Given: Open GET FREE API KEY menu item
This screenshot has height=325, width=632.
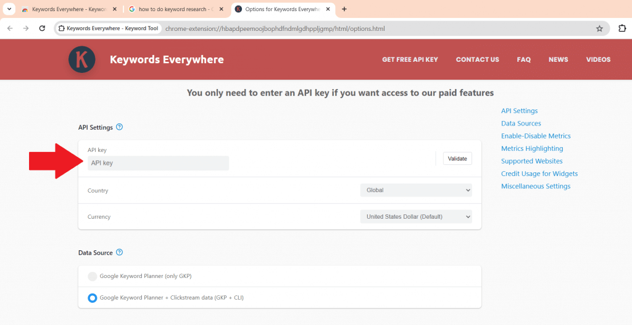Looking at the screenshot, I should (410, 59).
